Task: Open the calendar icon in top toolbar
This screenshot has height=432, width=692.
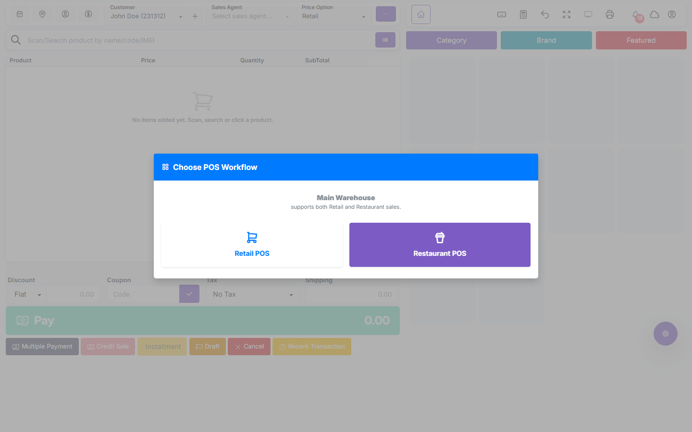Action: (x=20, y=14)
